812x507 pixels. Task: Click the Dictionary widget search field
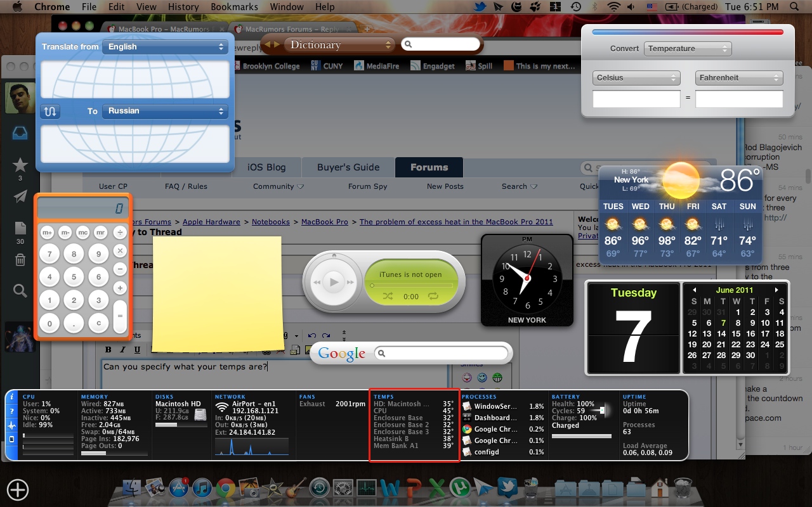coord(441,44)
